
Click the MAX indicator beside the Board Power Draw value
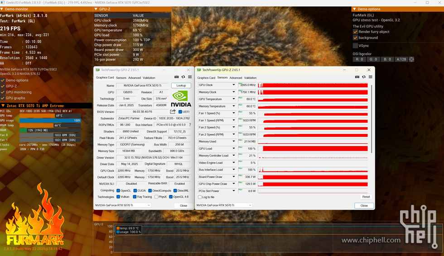(240, 175)
